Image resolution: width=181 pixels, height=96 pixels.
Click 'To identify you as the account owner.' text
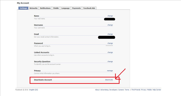point(48,64)
